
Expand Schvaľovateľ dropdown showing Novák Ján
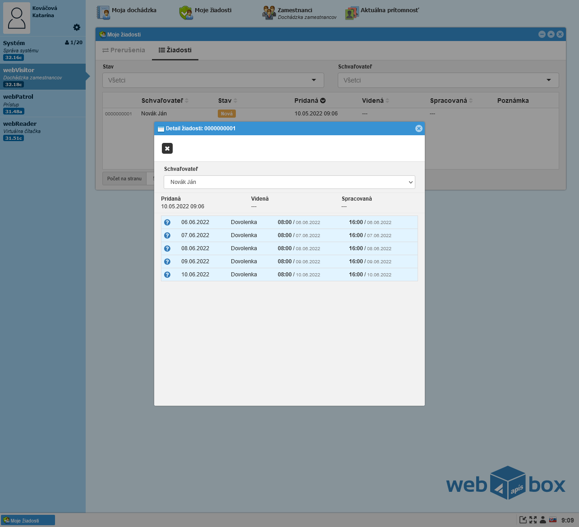point(289,182)
